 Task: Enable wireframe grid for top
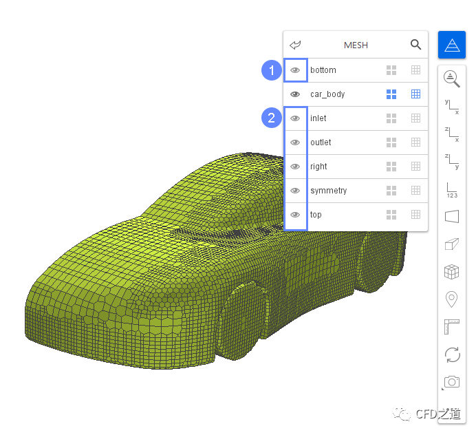(x=415, y=215)
